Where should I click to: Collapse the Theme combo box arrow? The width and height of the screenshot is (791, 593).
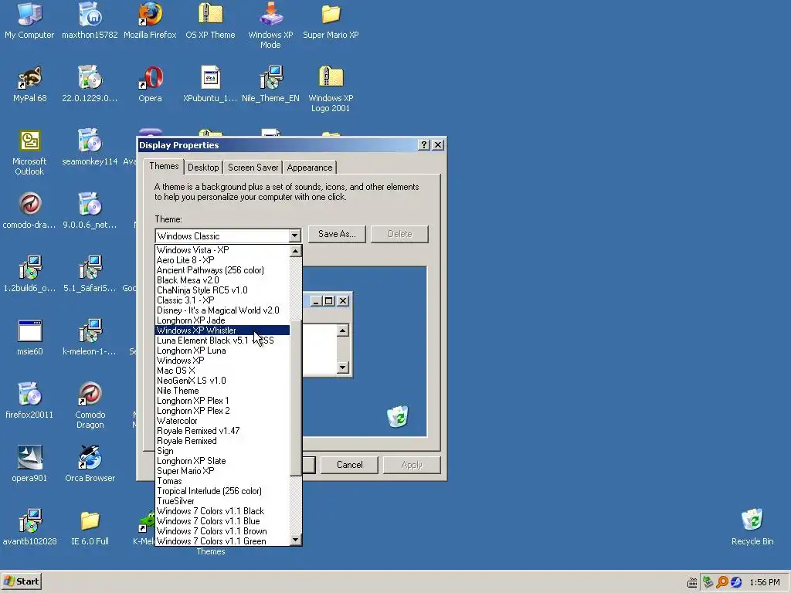click(x=295, y=236)
